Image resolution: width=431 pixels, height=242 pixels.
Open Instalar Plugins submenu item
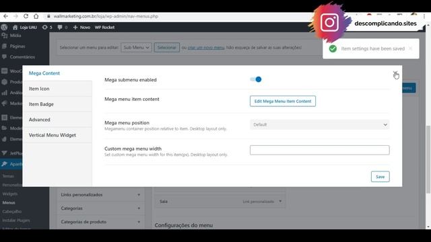[x=16, y=220]
